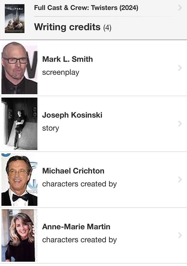Click 'characters created by' under Anne-Marie Martin
187x266 pixels.
(x=79, y=240)
